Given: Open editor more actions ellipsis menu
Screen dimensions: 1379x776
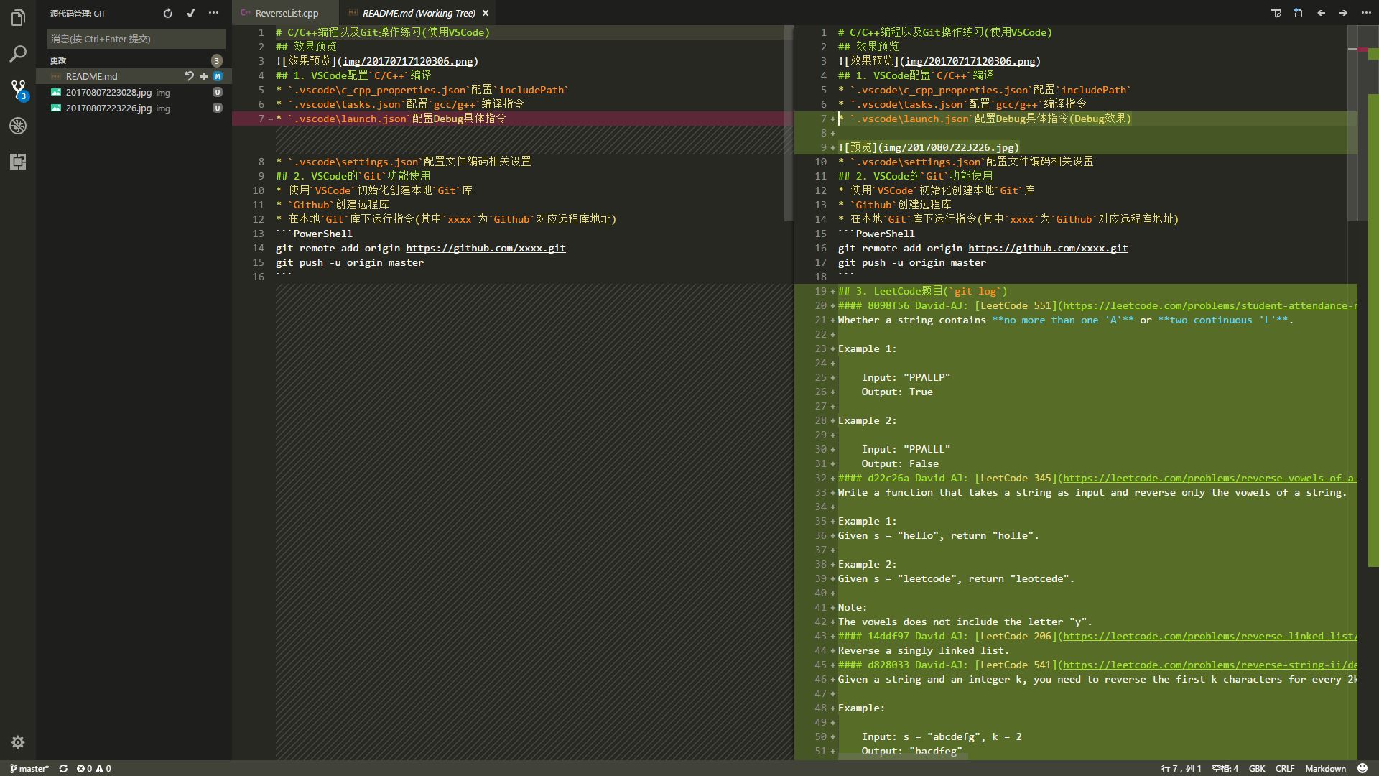Looking at the screenshot, I should [x=1365, y=13].
